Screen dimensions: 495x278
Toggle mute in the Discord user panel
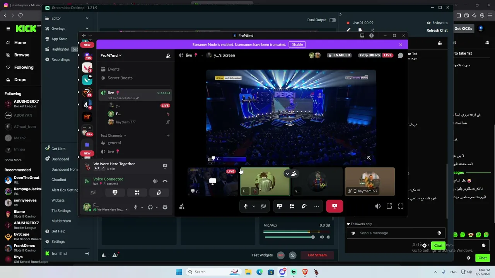(x=135, y=207)
